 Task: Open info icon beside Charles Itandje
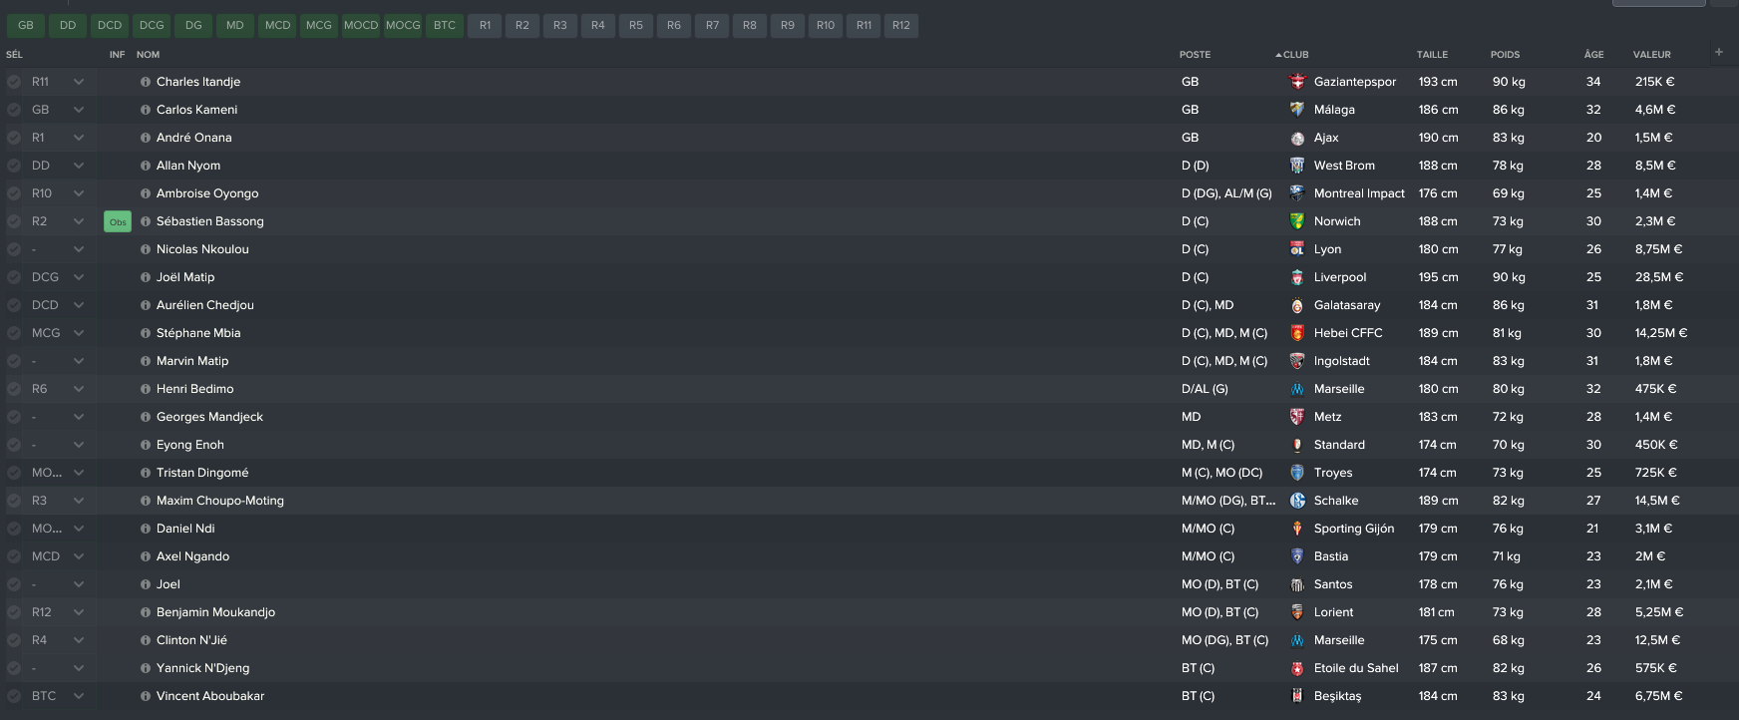(x=146, y=82)
